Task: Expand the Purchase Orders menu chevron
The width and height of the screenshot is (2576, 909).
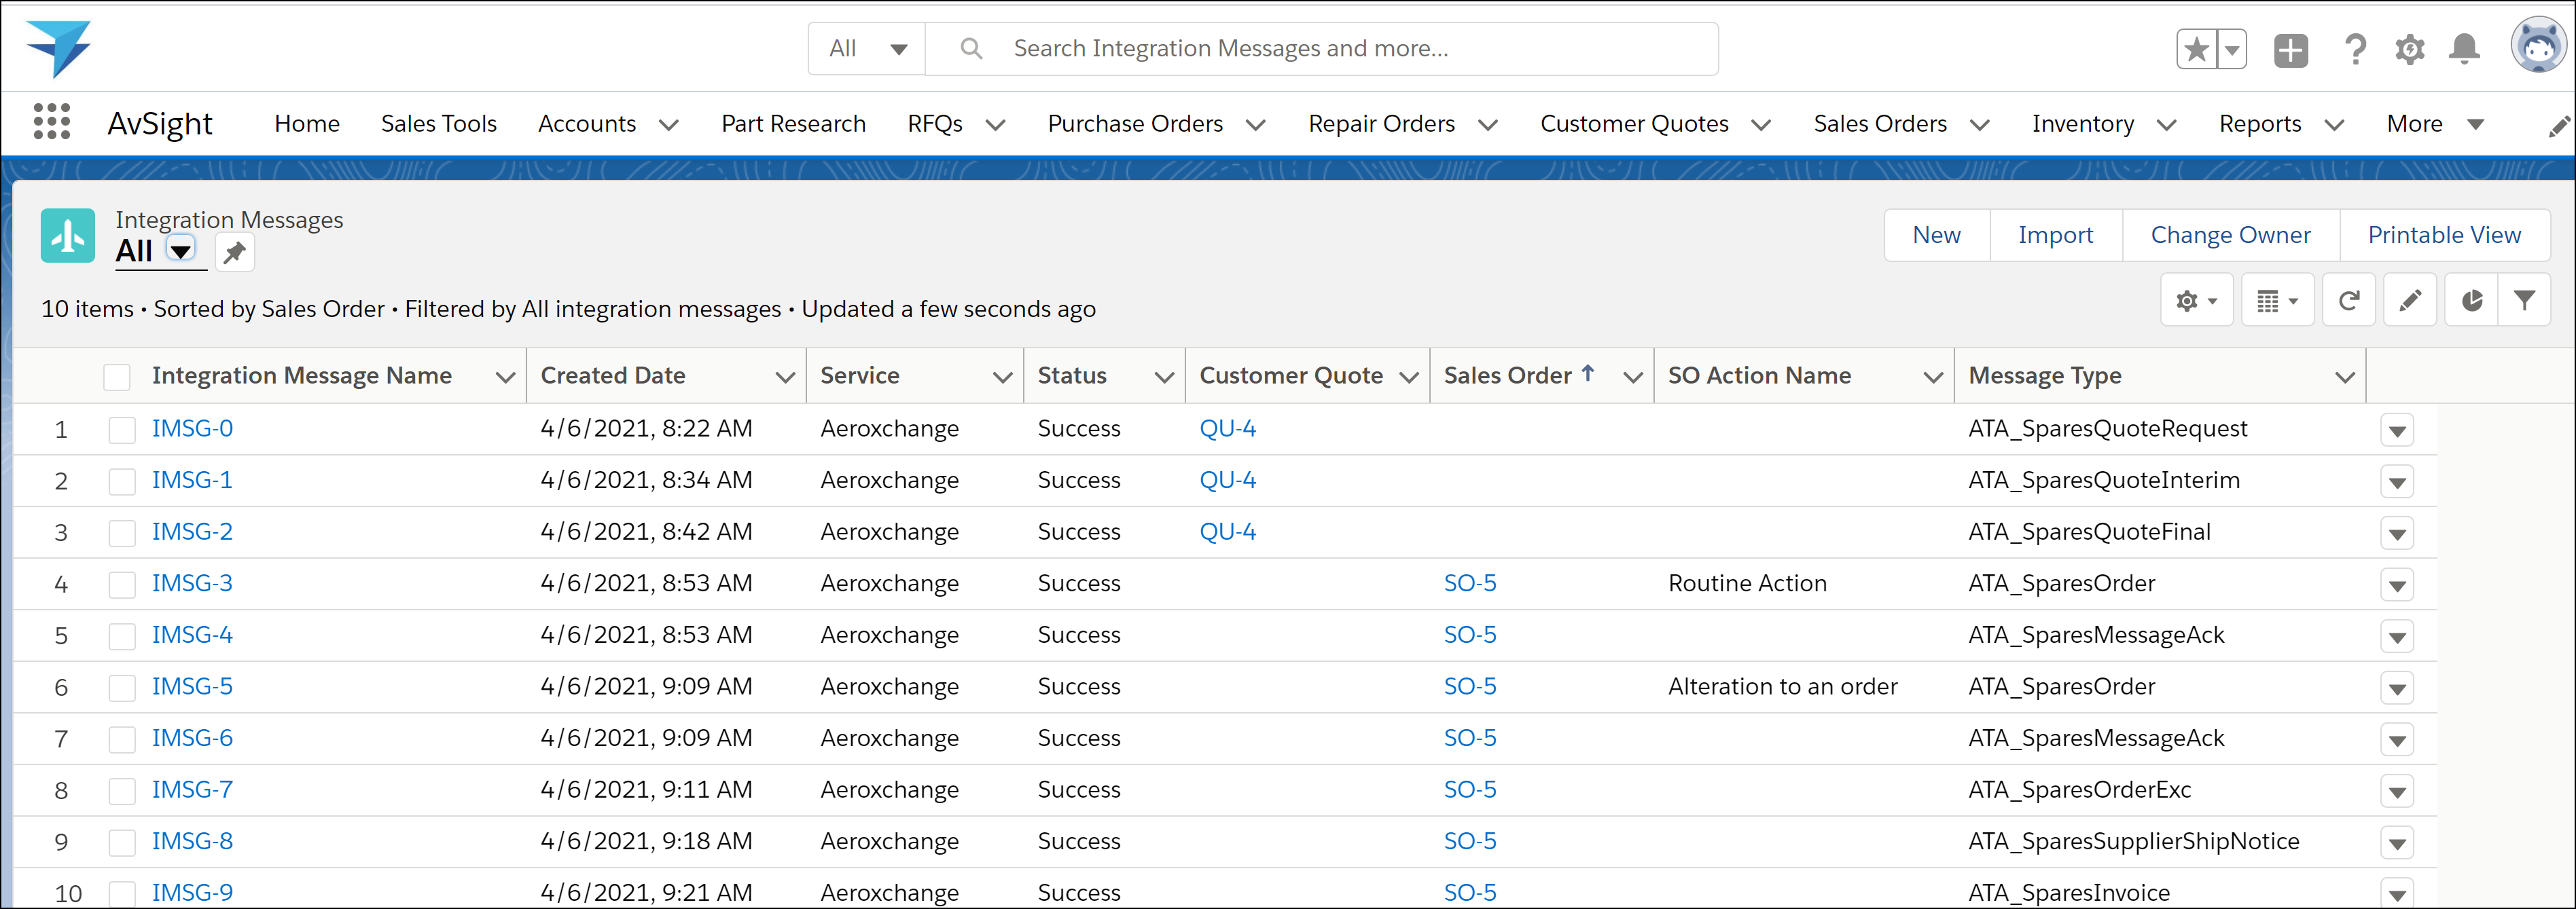Action: coord(1256,125)
